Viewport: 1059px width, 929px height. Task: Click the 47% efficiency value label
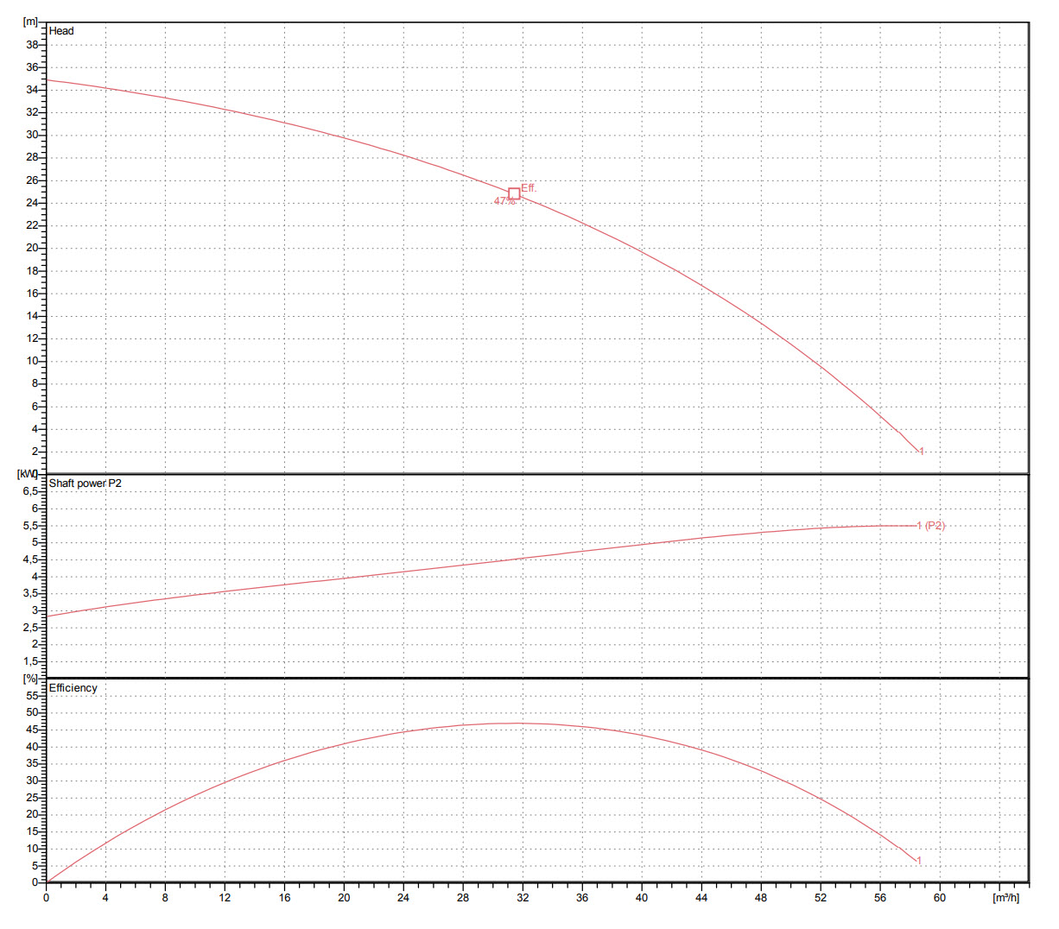coord(504,201)
